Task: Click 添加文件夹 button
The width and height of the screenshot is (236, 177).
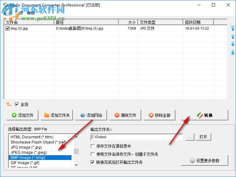Action: 57,115
